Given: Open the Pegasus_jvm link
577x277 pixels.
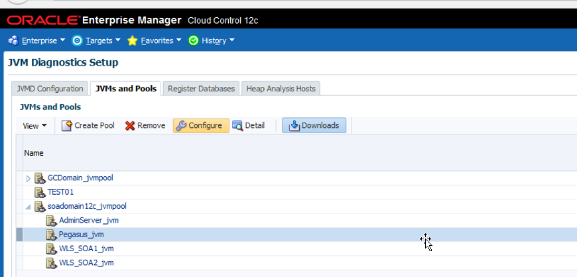Looking at the screenshot, I should (82, 235).
